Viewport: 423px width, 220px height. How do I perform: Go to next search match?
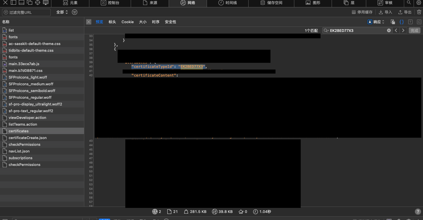coord(404,30)
